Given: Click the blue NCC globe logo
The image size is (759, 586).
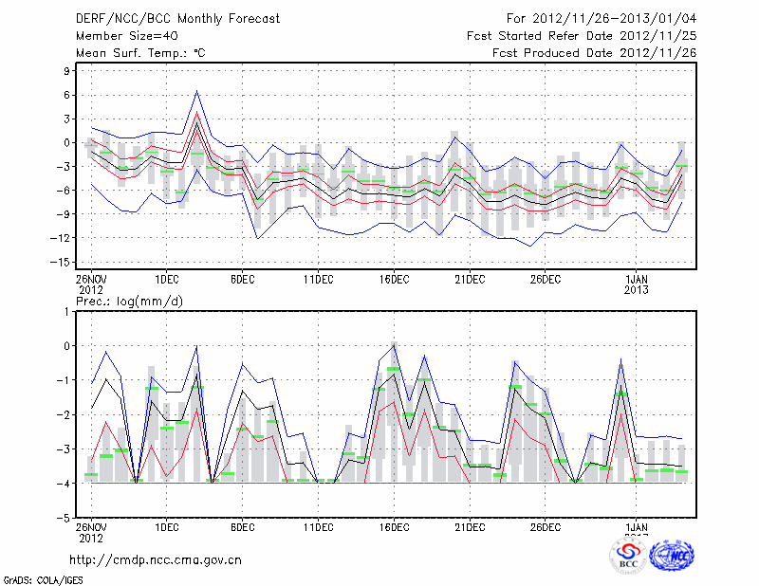Looking at the screenshot, I should [x=671, y=555].
